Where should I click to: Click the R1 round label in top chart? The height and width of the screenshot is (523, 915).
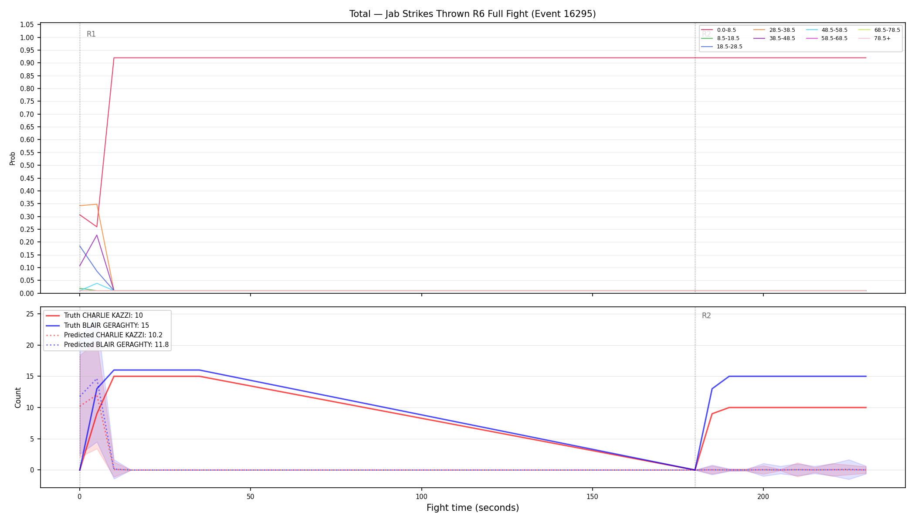(x=91, y=34)
